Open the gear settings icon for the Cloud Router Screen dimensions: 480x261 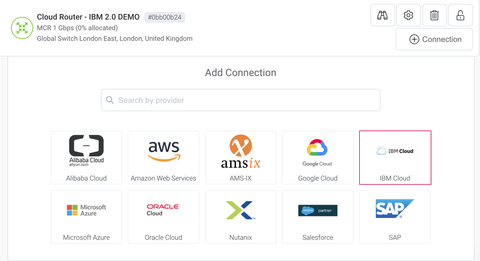coord(408,15)
